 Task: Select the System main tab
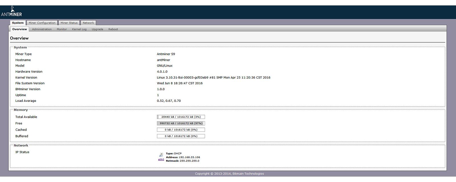(x=18, y=23)
